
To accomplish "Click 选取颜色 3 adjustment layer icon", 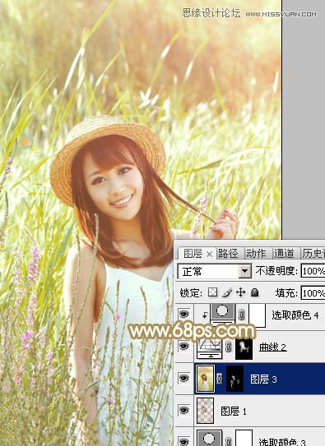I will 209,439.
